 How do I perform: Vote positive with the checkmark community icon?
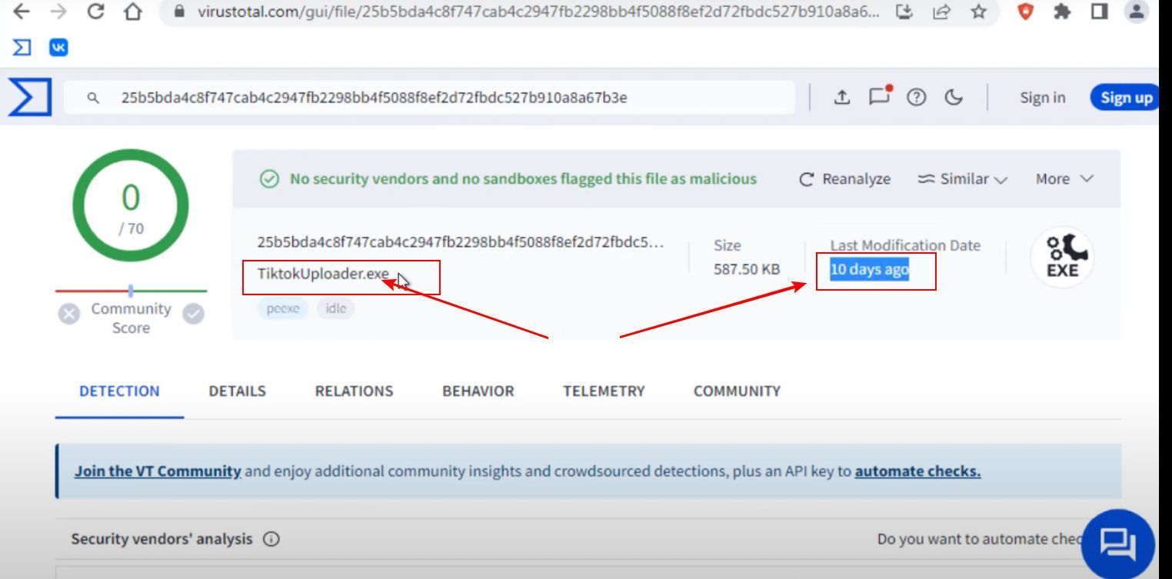193,314
